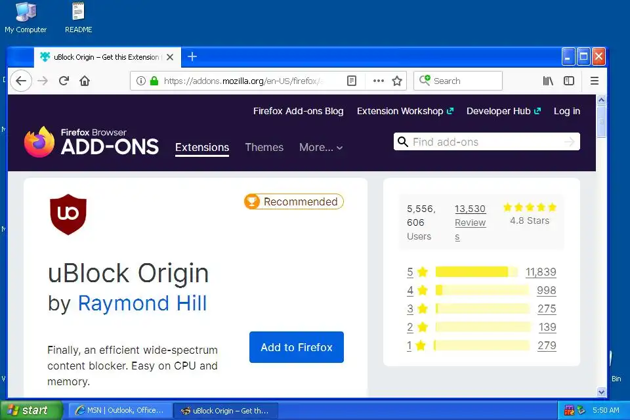
Task: Submit add-on search with arrow icon
Action: pos(570,142)
